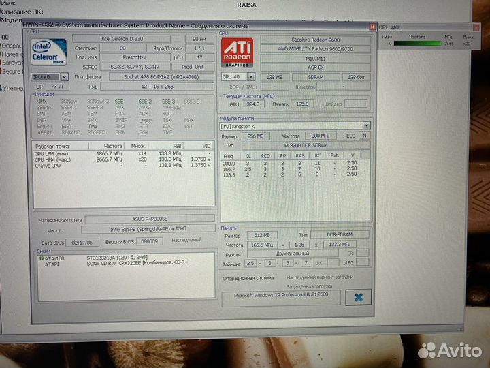Click the Intel 865PE chipset field
Image resolution: width=490 pixels, height=368 pixels.
148,230
